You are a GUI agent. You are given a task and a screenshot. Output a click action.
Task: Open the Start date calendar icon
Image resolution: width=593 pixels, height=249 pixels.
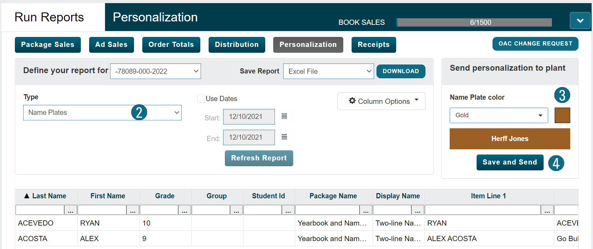pyautogui.click(x=284, y=116)
